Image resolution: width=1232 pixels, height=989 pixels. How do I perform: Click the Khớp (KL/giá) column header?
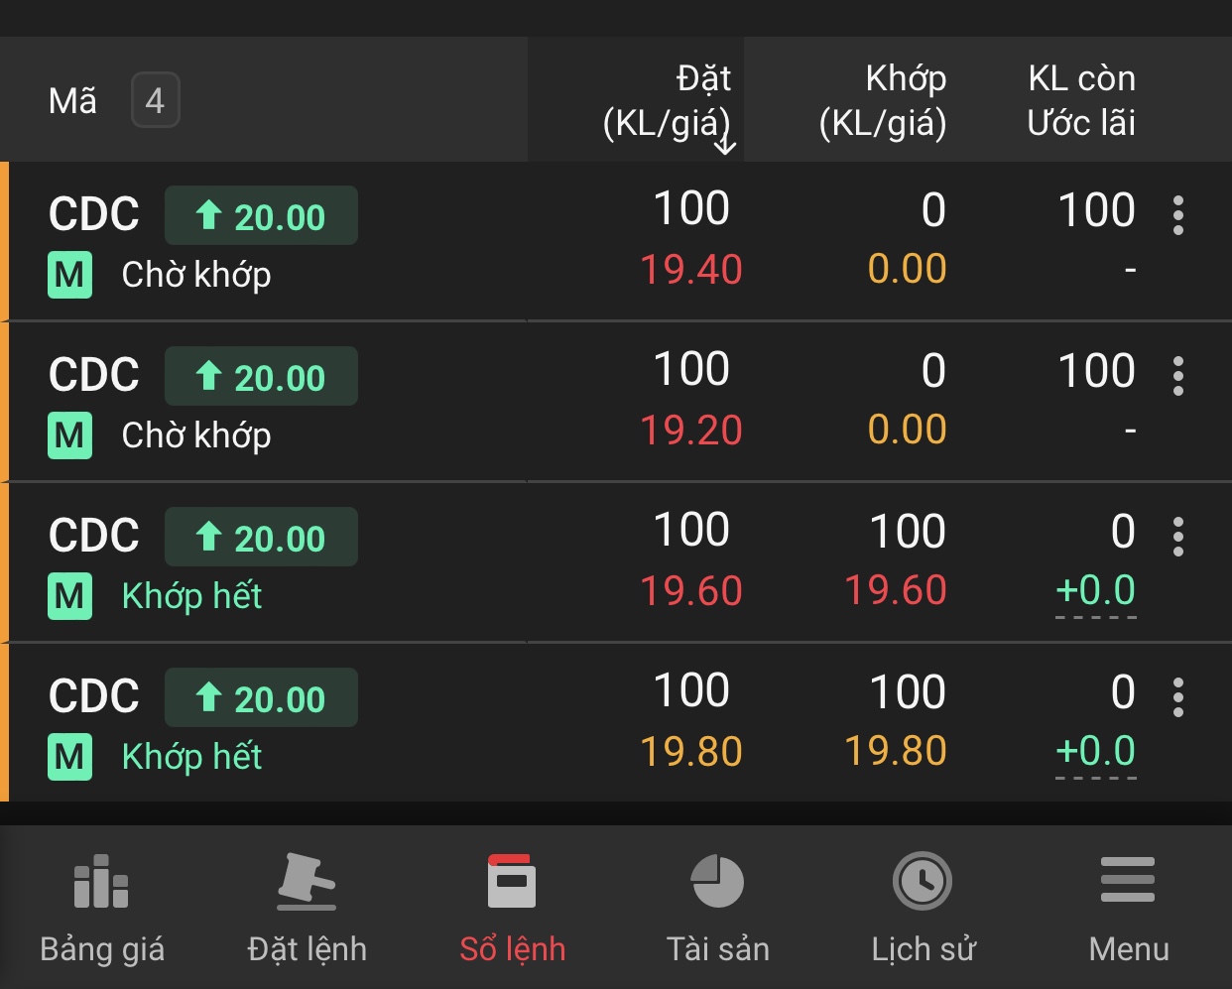coord(882,100)
